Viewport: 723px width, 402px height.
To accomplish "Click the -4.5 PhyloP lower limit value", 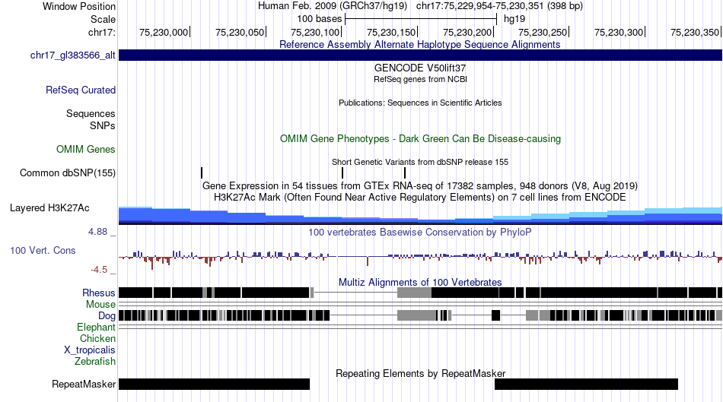I will pos(99,269).
